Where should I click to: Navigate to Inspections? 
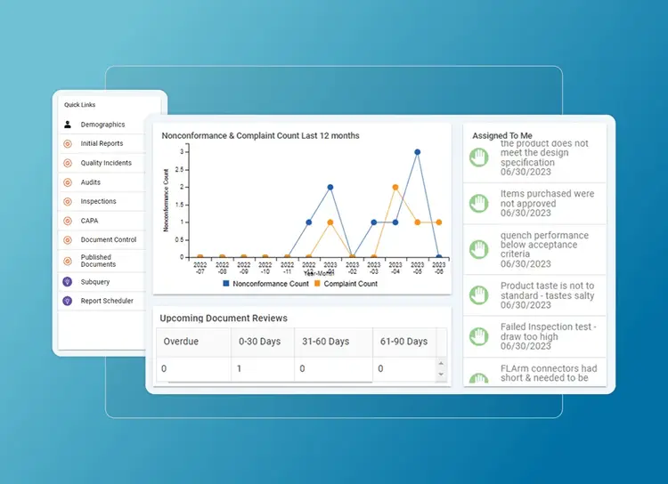click(98, 201)
